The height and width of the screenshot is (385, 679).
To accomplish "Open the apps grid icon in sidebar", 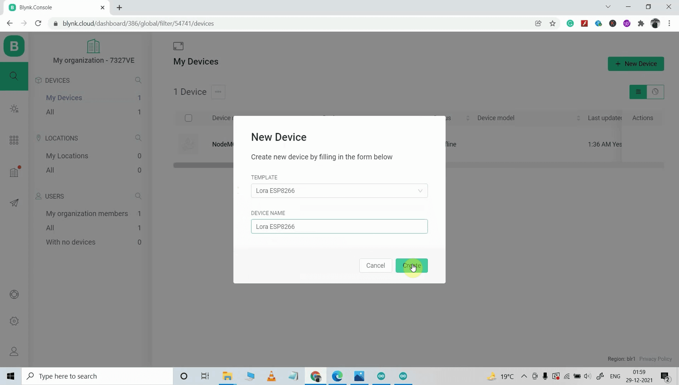I will pyautogui.click(x=14, y=140).
